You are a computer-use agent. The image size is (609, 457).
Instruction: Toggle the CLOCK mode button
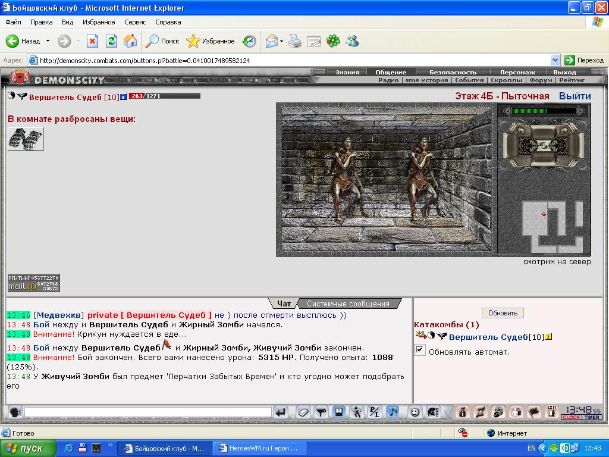pos(571,417)
